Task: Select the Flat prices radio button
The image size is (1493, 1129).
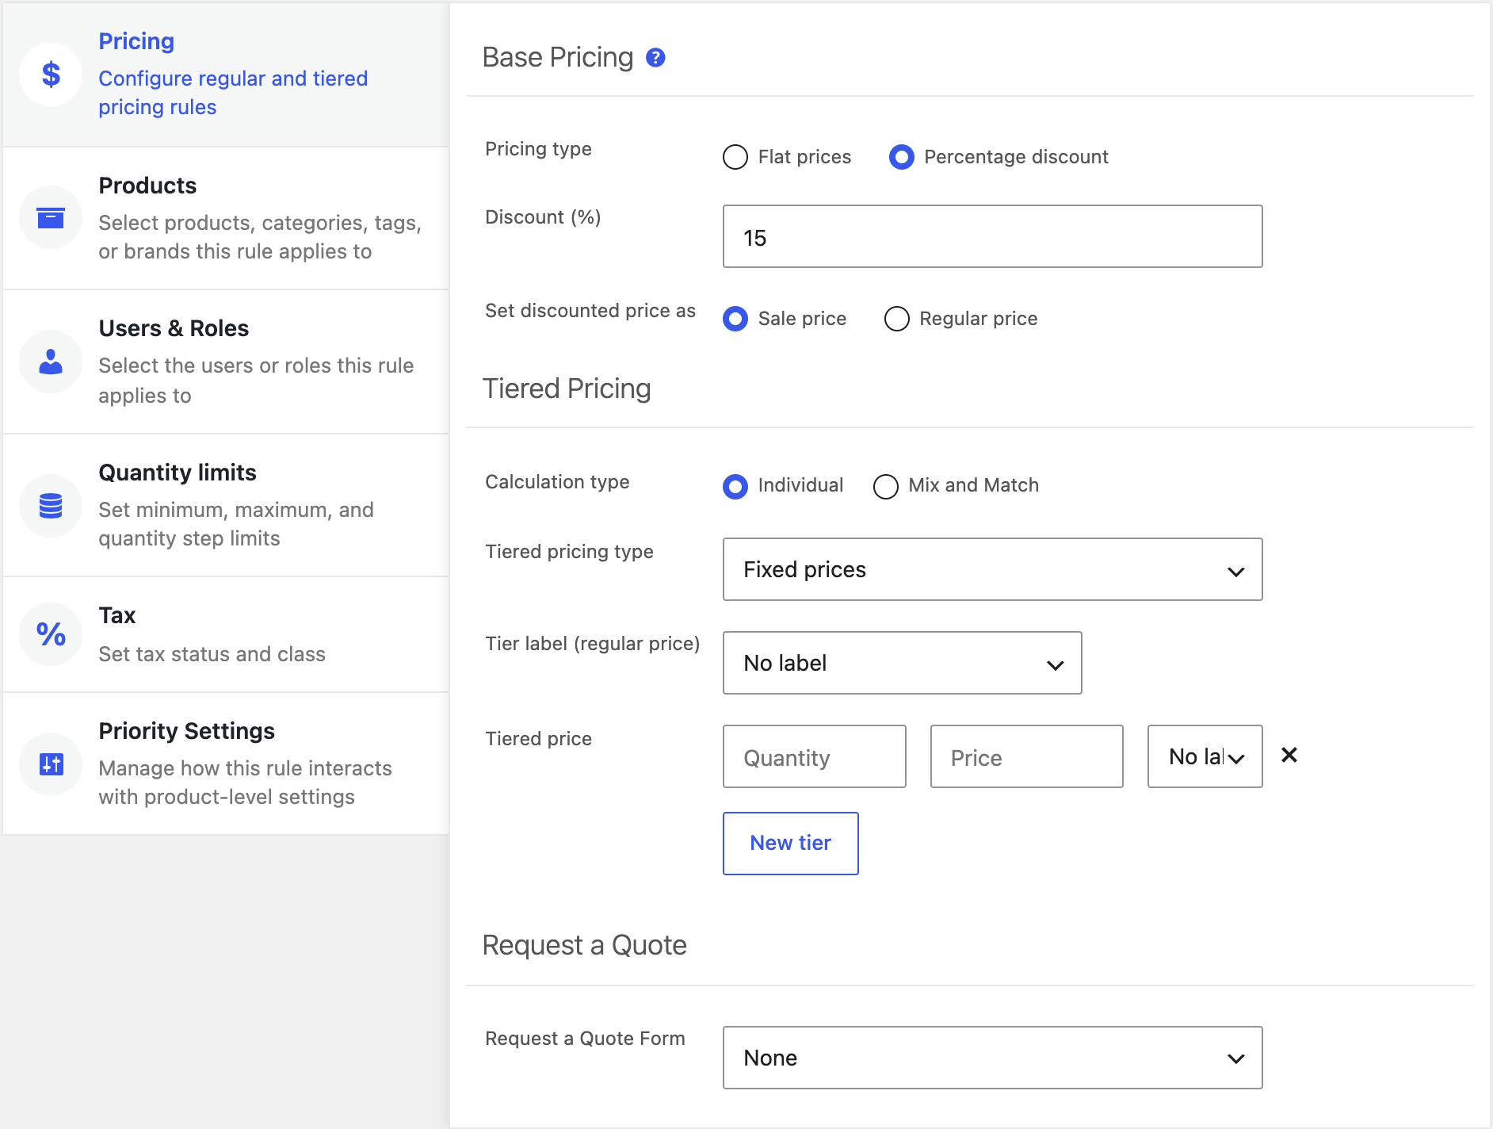Action: click(735, 157)
